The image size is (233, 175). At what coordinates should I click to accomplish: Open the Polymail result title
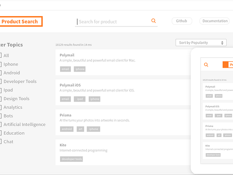coord(67,55)
